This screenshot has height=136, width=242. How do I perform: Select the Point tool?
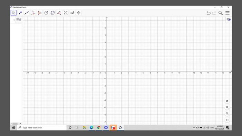click(20, 13)
